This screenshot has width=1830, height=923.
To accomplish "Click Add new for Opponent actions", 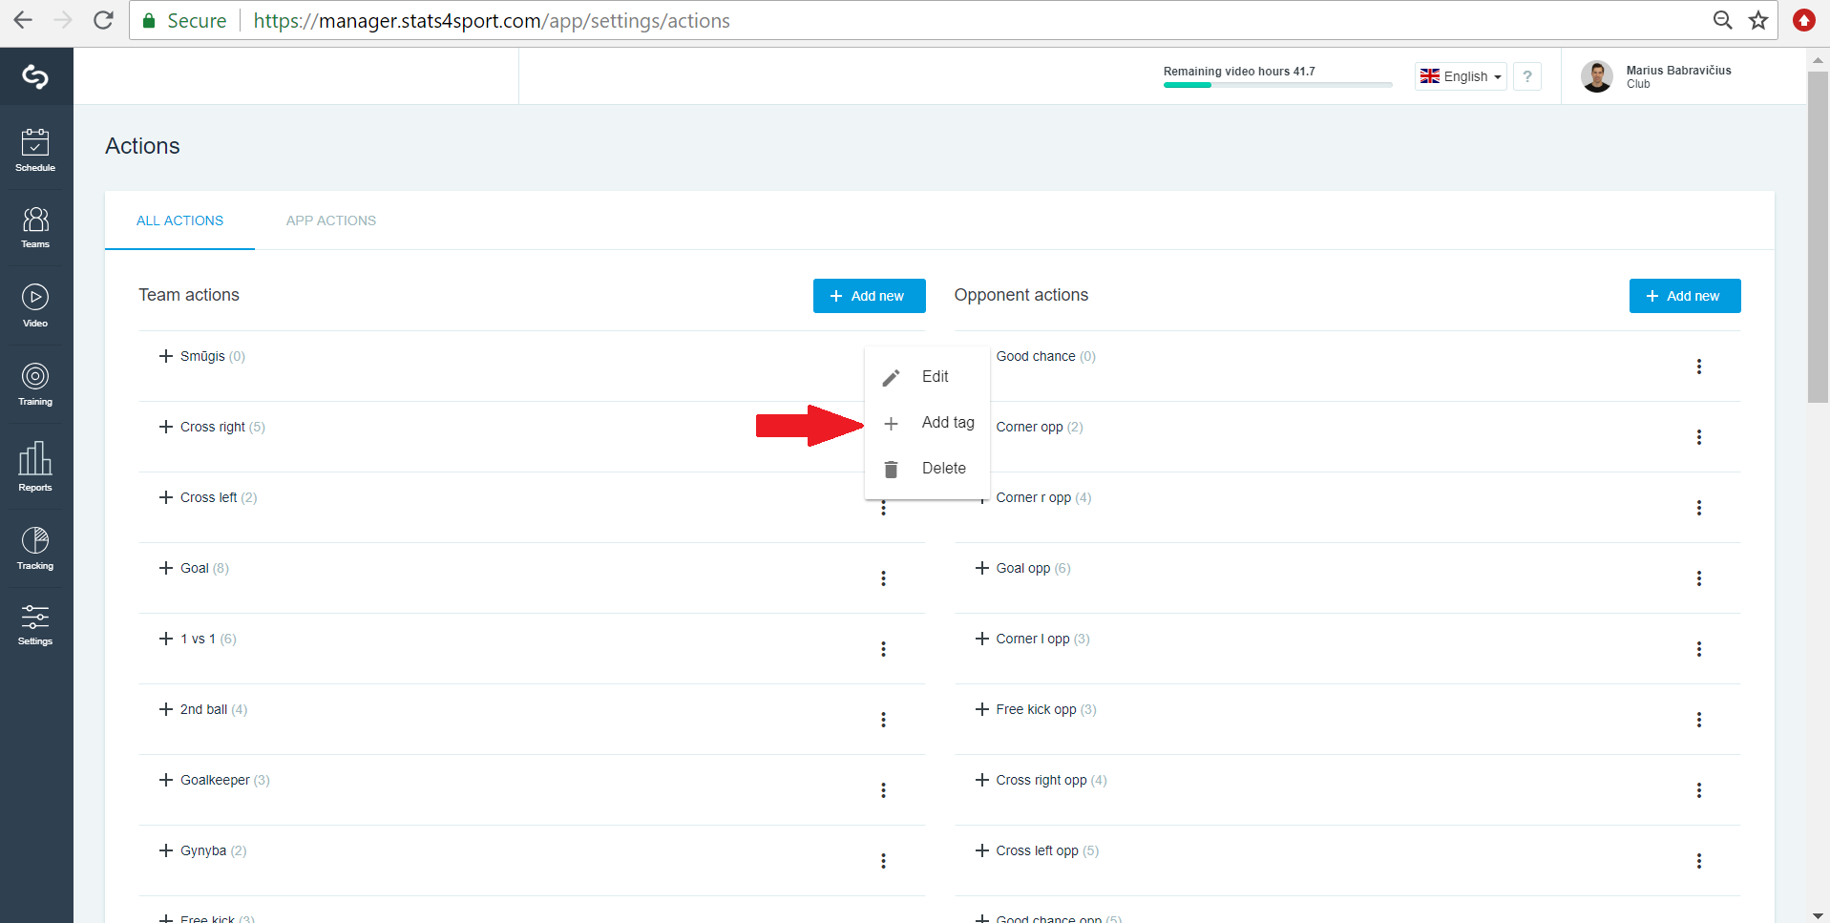I will point(1685,296).
